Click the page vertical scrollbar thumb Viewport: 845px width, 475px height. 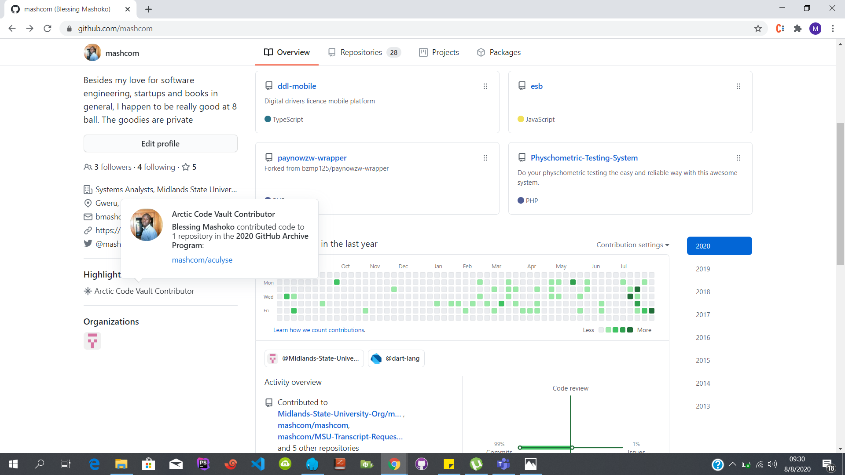pyautogui.click(x=840, y=194)
